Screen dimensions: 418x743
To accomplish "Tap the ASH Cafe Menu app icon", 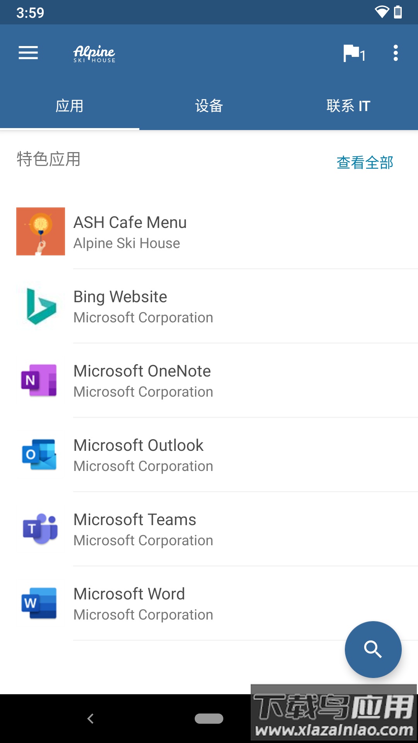I will tap(41, 231).
